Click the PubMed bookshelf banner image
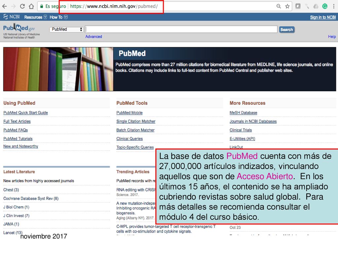This screenshot has height=253, width=338. (58, 69)
